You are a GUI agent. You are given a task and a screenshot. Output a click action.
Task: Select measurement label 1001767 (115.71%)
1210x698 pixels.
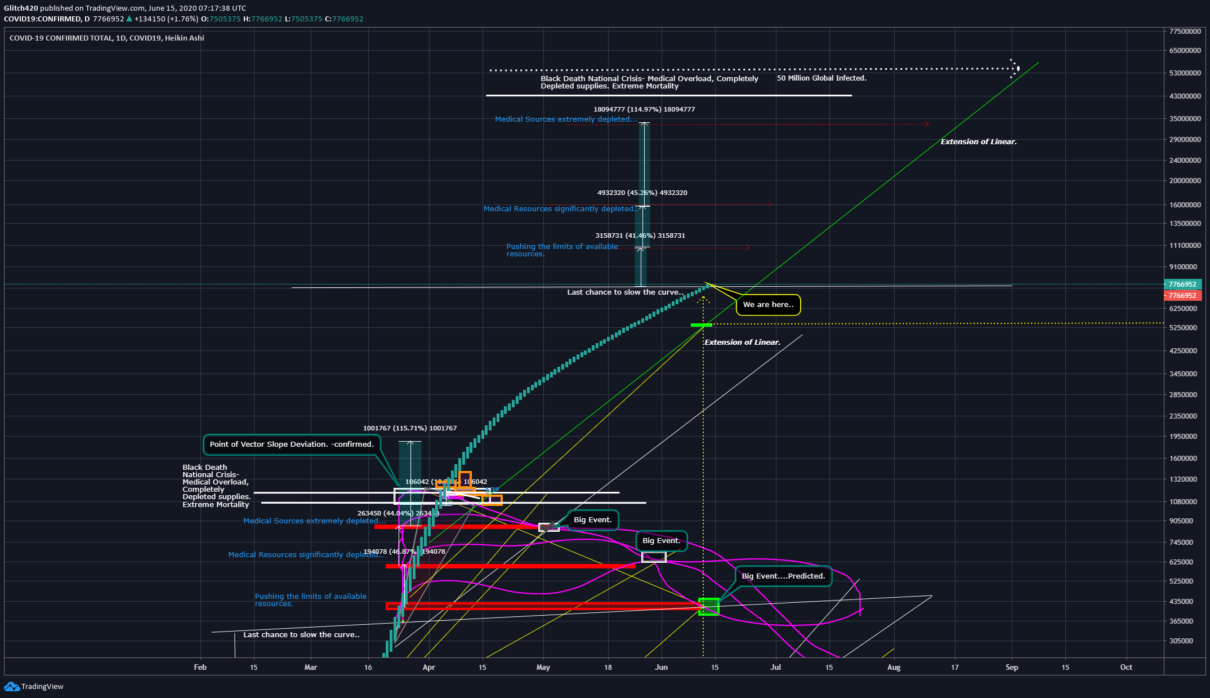pos(410,428)
